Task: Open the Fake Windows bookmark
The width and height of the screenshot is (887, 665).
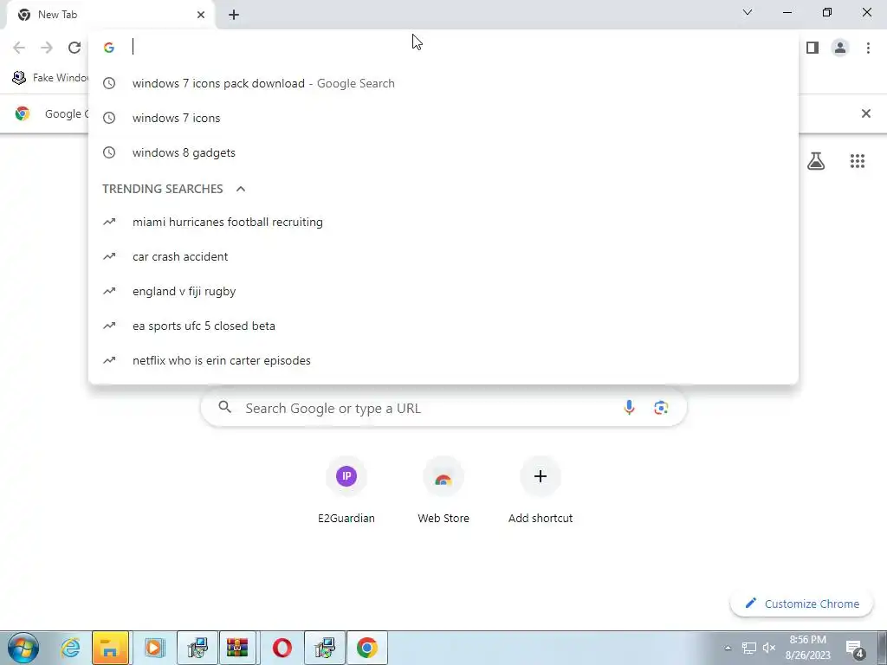Action: point(51,77)
